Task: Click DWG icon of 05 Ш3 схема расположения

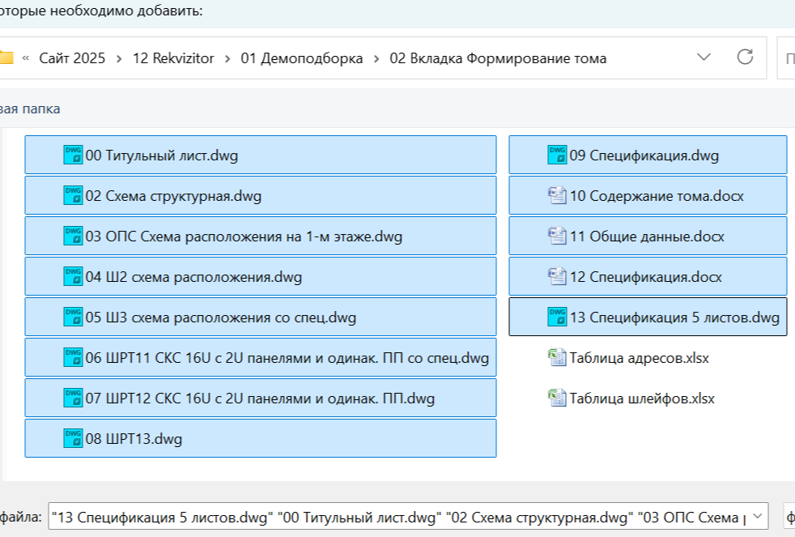Action: pos(73,317)
